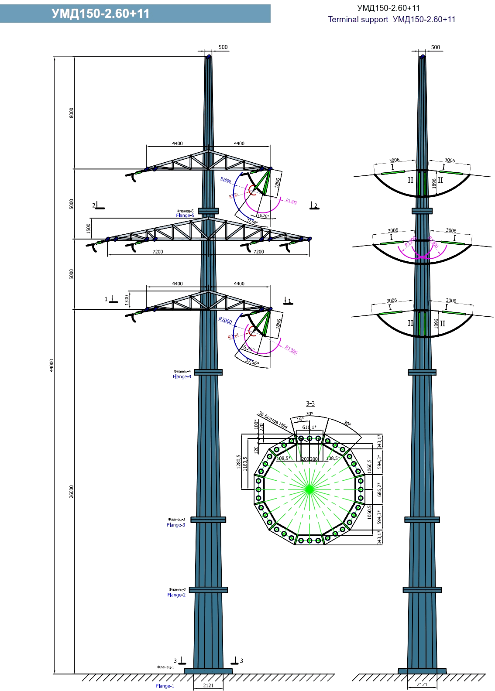Screen dimensions: 495x691
Task: Select the blue Flange-1 label at base
Action: point(165,686)
